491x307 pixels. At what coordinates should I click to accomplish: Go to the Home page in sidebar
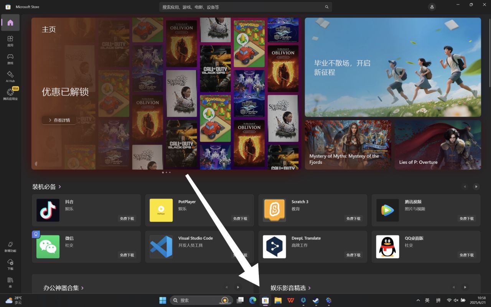10,23
